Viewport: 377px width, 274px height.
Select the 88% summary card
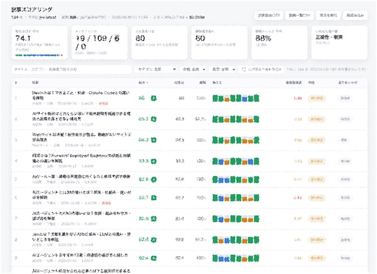pos(280,43)
